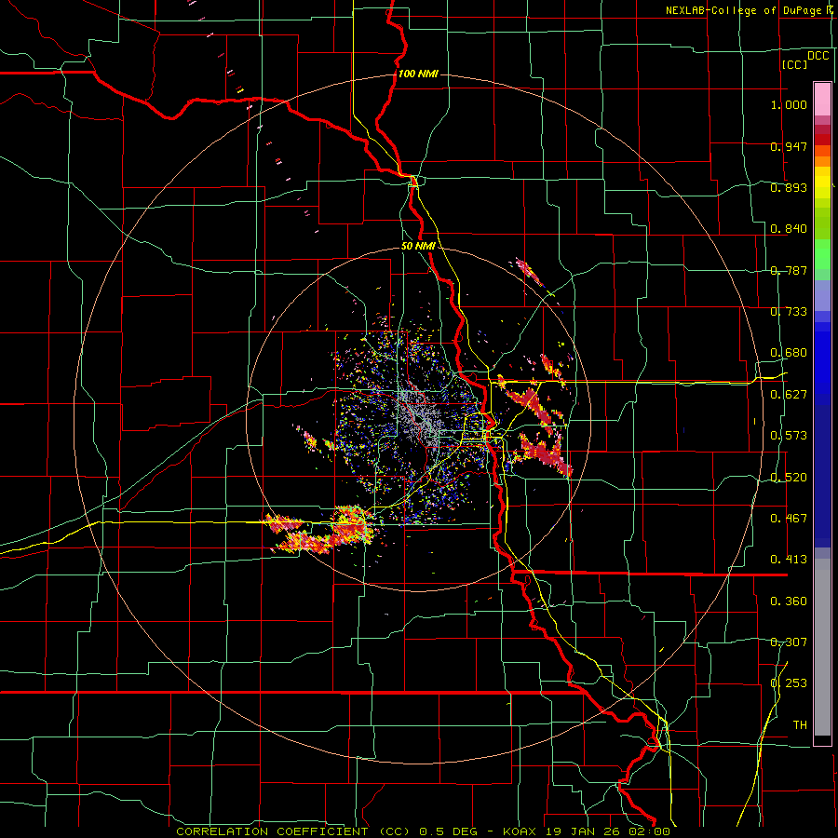This screenshot has width=838, height=838.
Task: Click the 0.467 legend value
Action: tap(789, 519)
